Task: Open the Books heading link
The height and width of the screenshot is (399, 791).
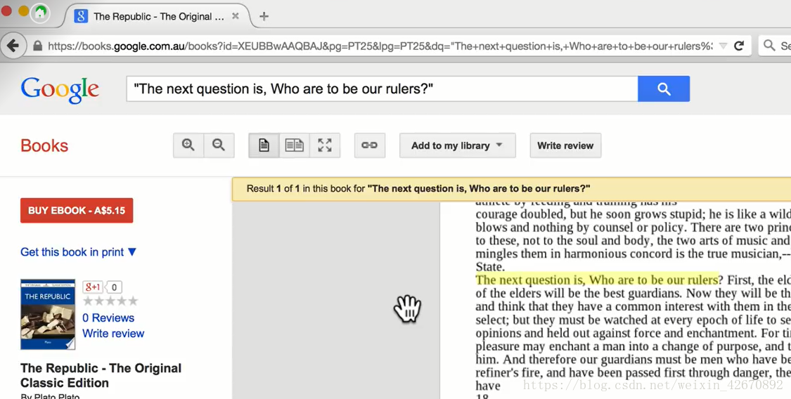Action: pos(44,145)
